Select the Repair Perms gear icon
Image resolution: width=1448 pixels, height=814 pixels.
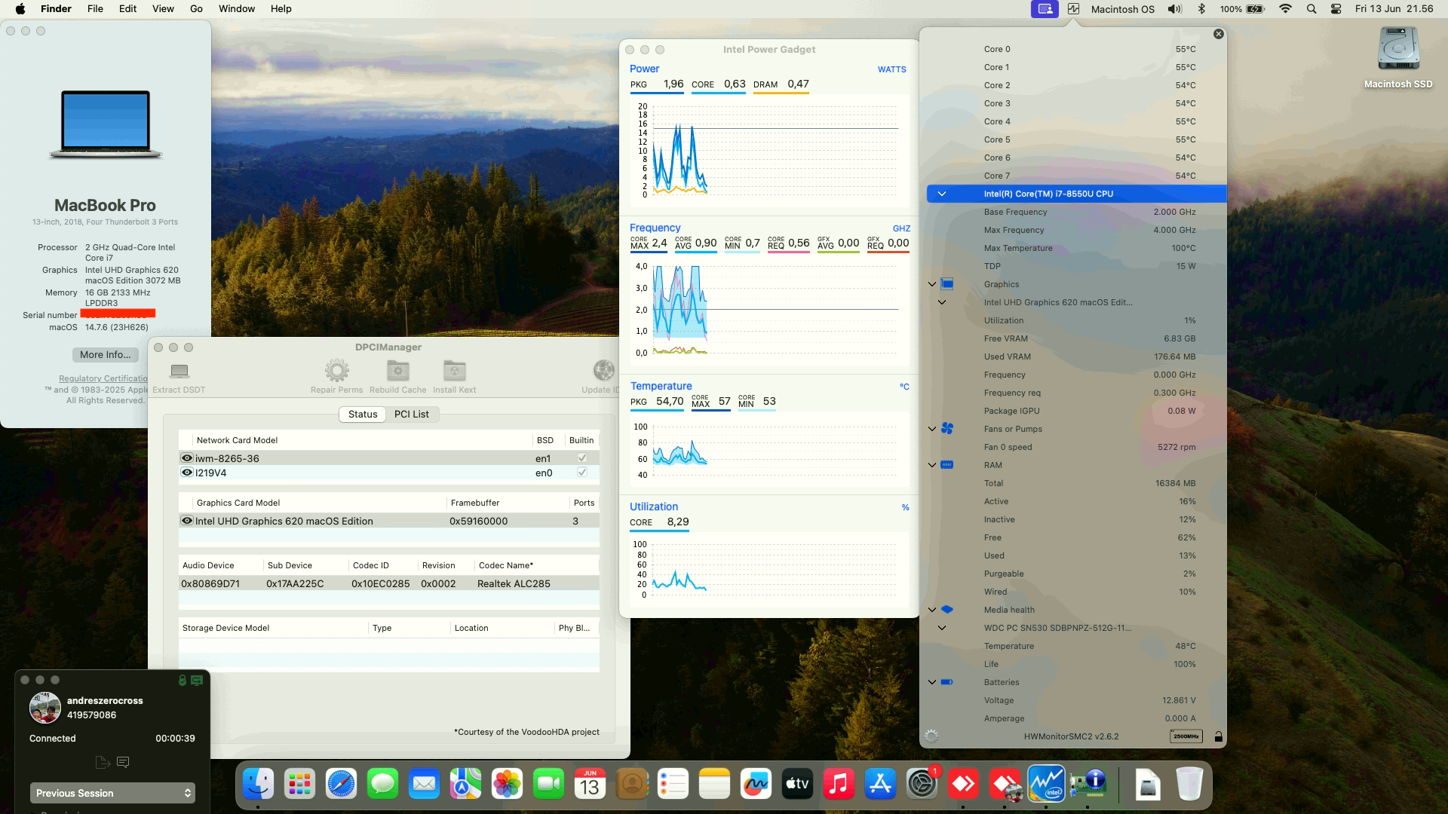pyautogui.click(x=336, y=370)
